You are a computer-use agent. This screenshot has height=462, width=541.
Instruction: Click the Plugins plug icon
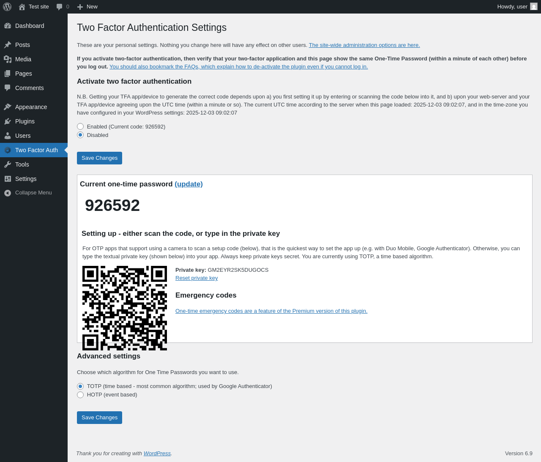coord(8,121)
